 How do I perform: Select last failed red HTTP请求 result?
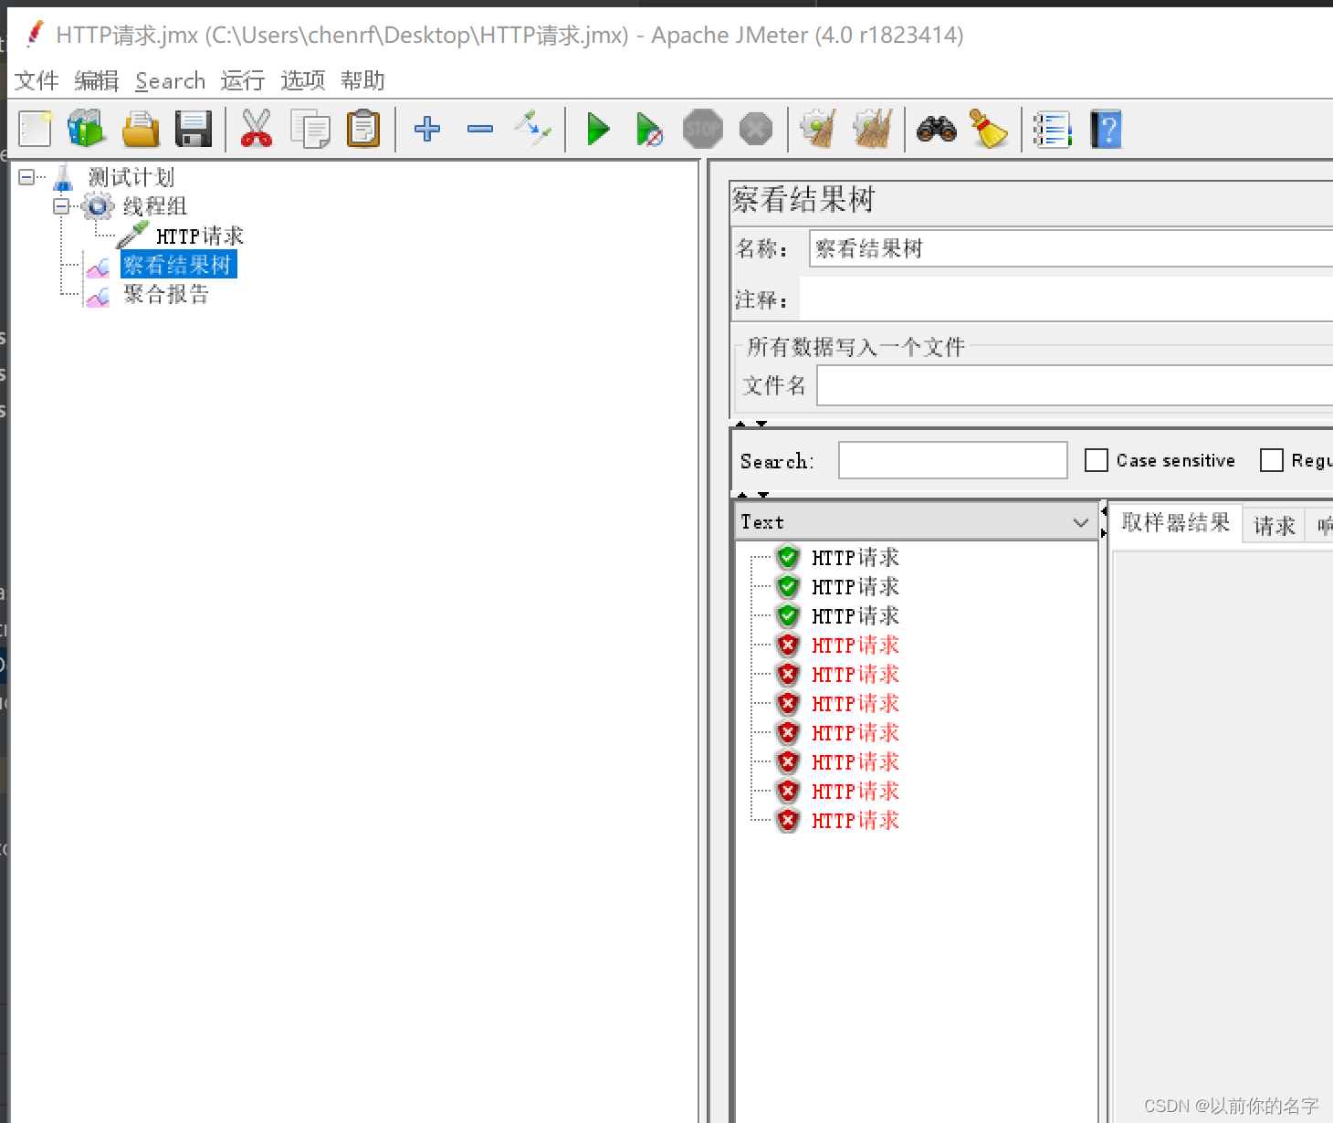(855, 820)
